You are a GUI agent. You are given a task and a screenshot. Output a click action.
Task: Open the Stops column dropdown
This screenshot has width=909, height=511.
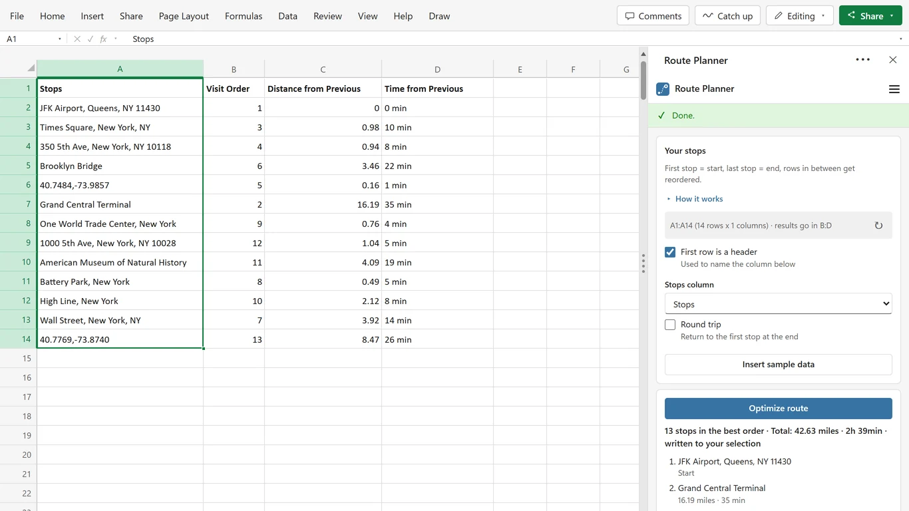(x=778, y=304)
